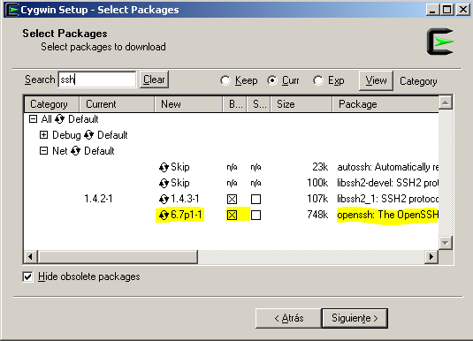Uncheck the binary checkbox for openssh

tap(232, 215)
